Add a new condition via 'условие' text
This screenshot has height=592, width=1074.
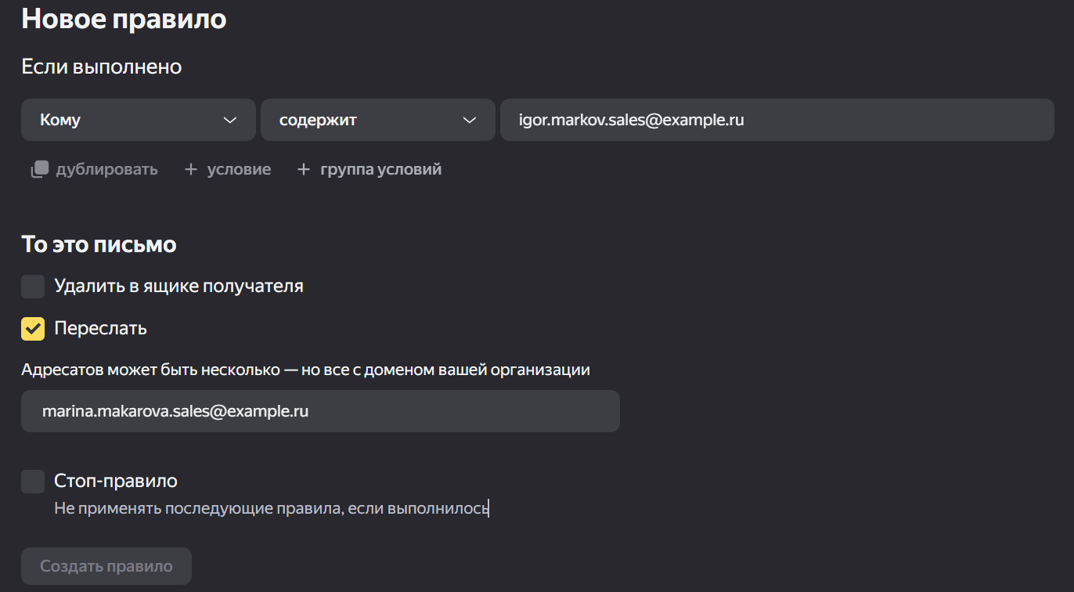(239, 169)
